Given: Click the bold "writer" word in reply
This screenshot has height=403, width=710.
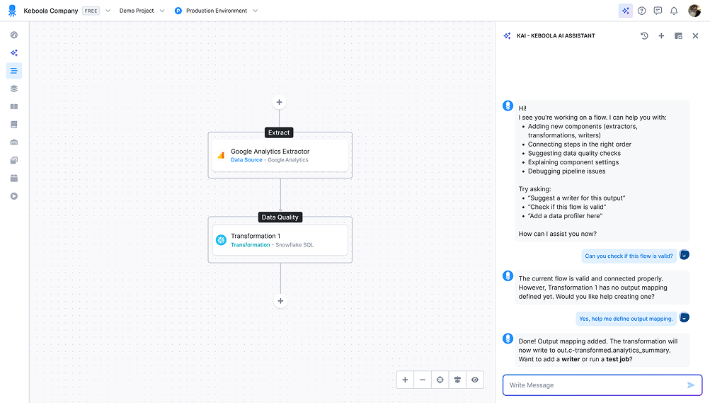Looking at the screenshot, I should pyautogui.click(x=571, y=359).
